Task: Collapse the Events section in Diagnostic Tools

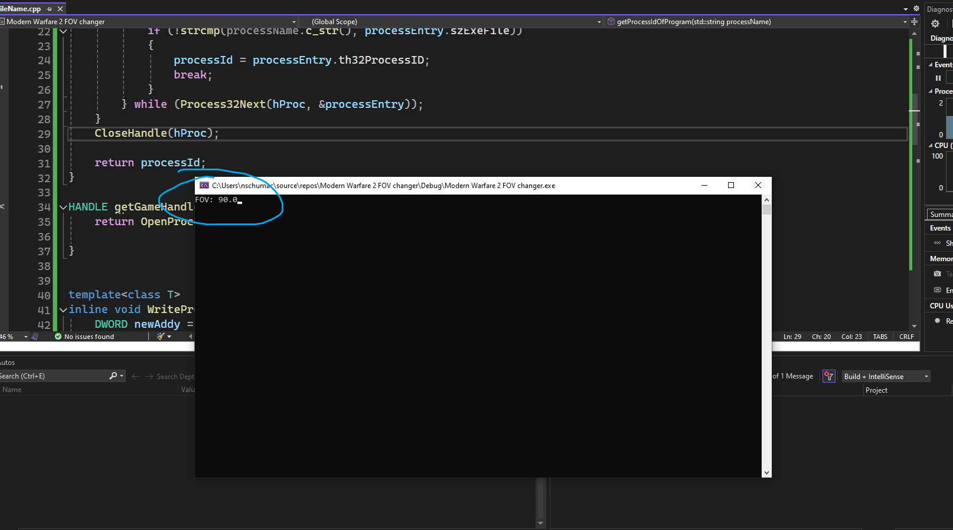Action: pyautogui.click(x=931, y=65)
